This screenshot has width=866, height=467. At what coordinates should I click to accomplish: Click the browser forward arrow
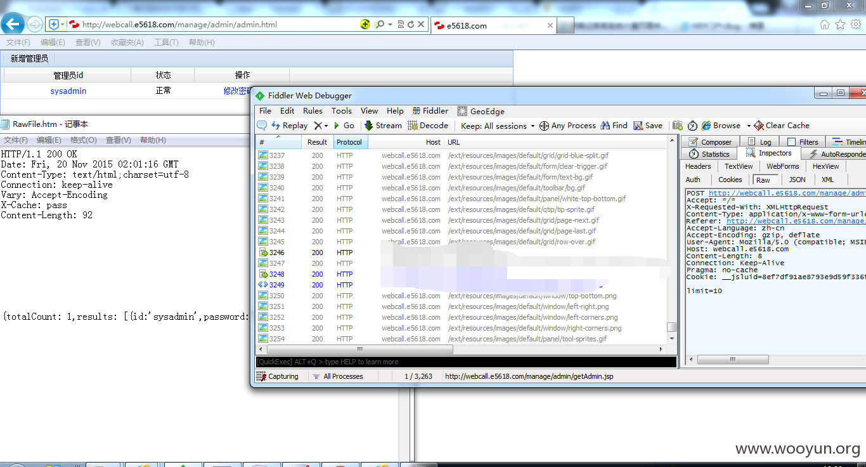tap(34, 25)
